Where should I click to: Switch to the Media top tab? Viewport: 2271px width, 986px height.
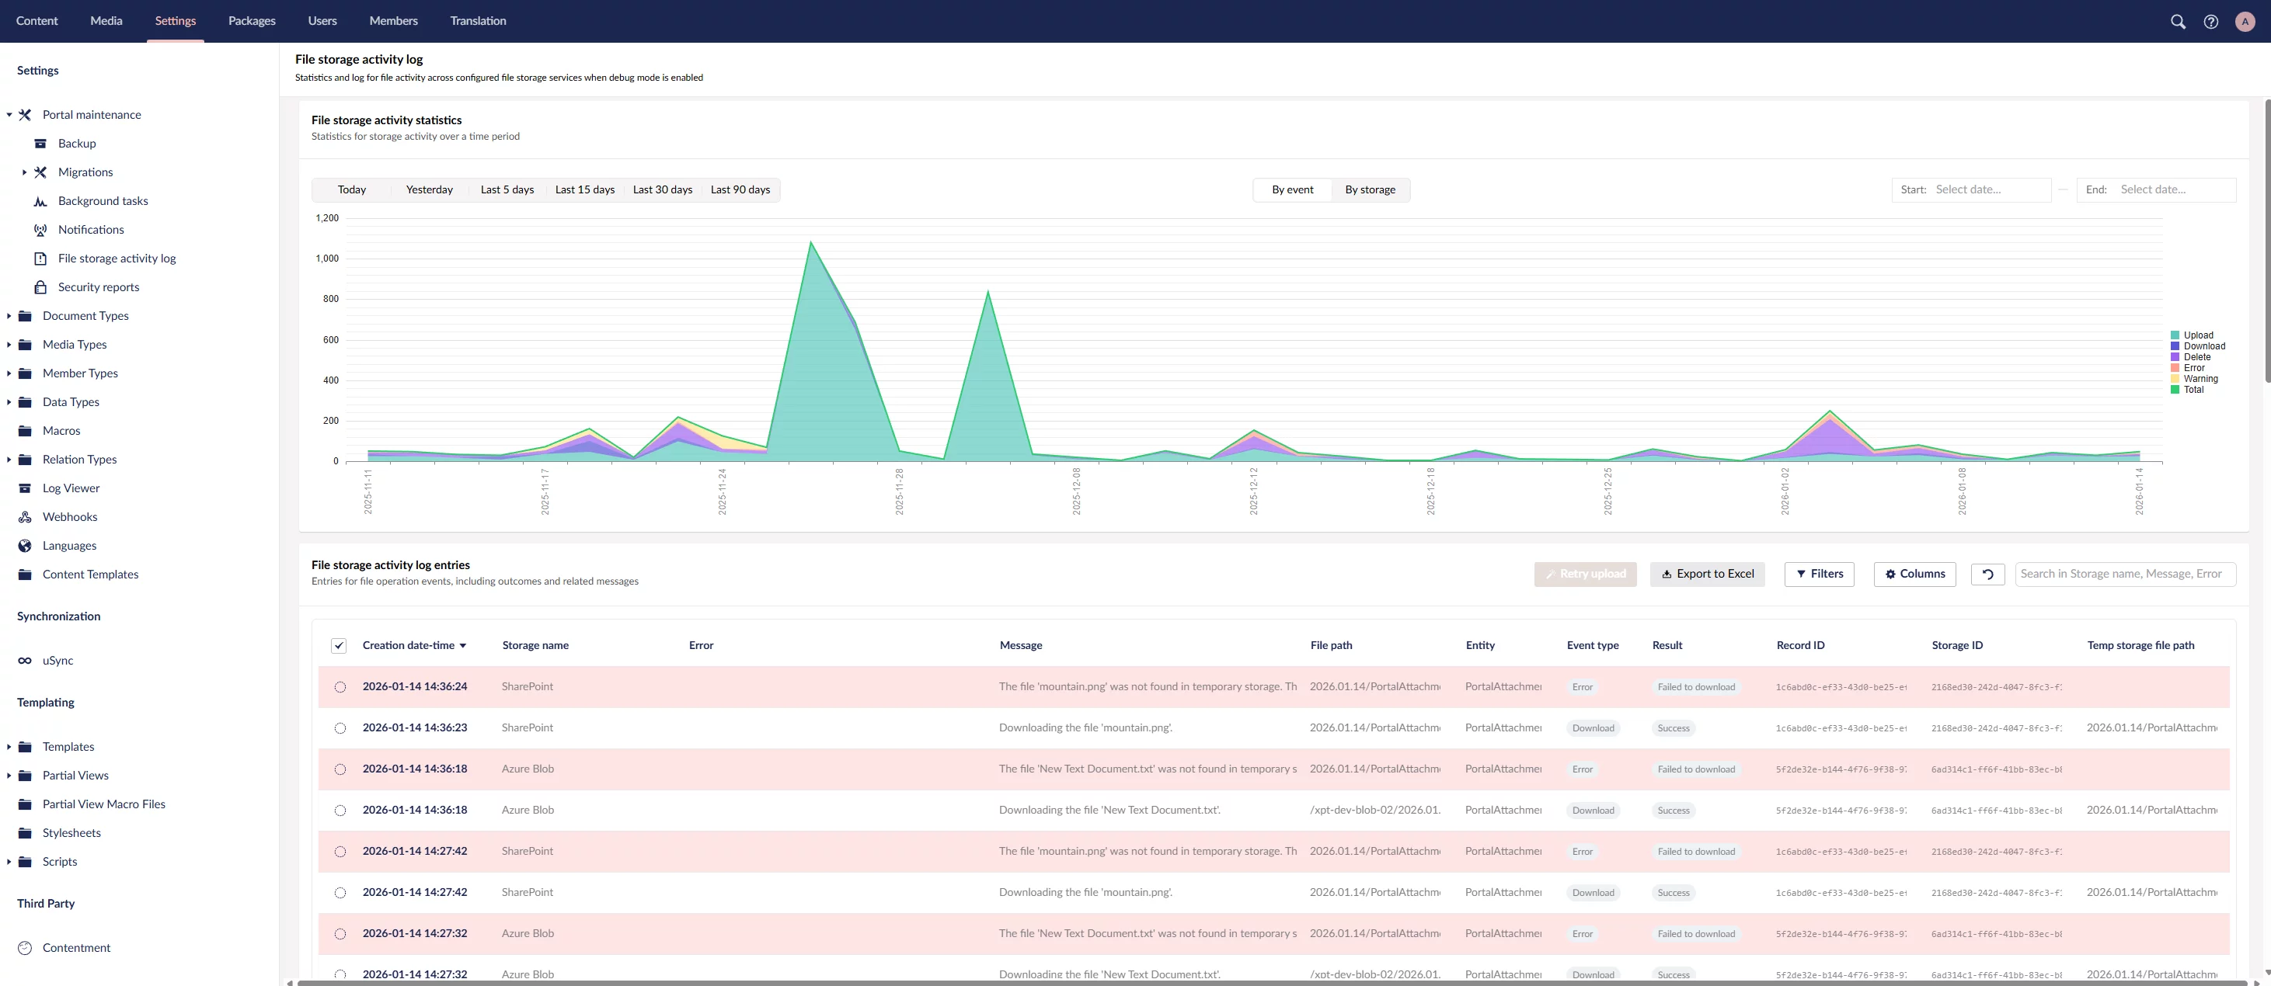point(106,20)
